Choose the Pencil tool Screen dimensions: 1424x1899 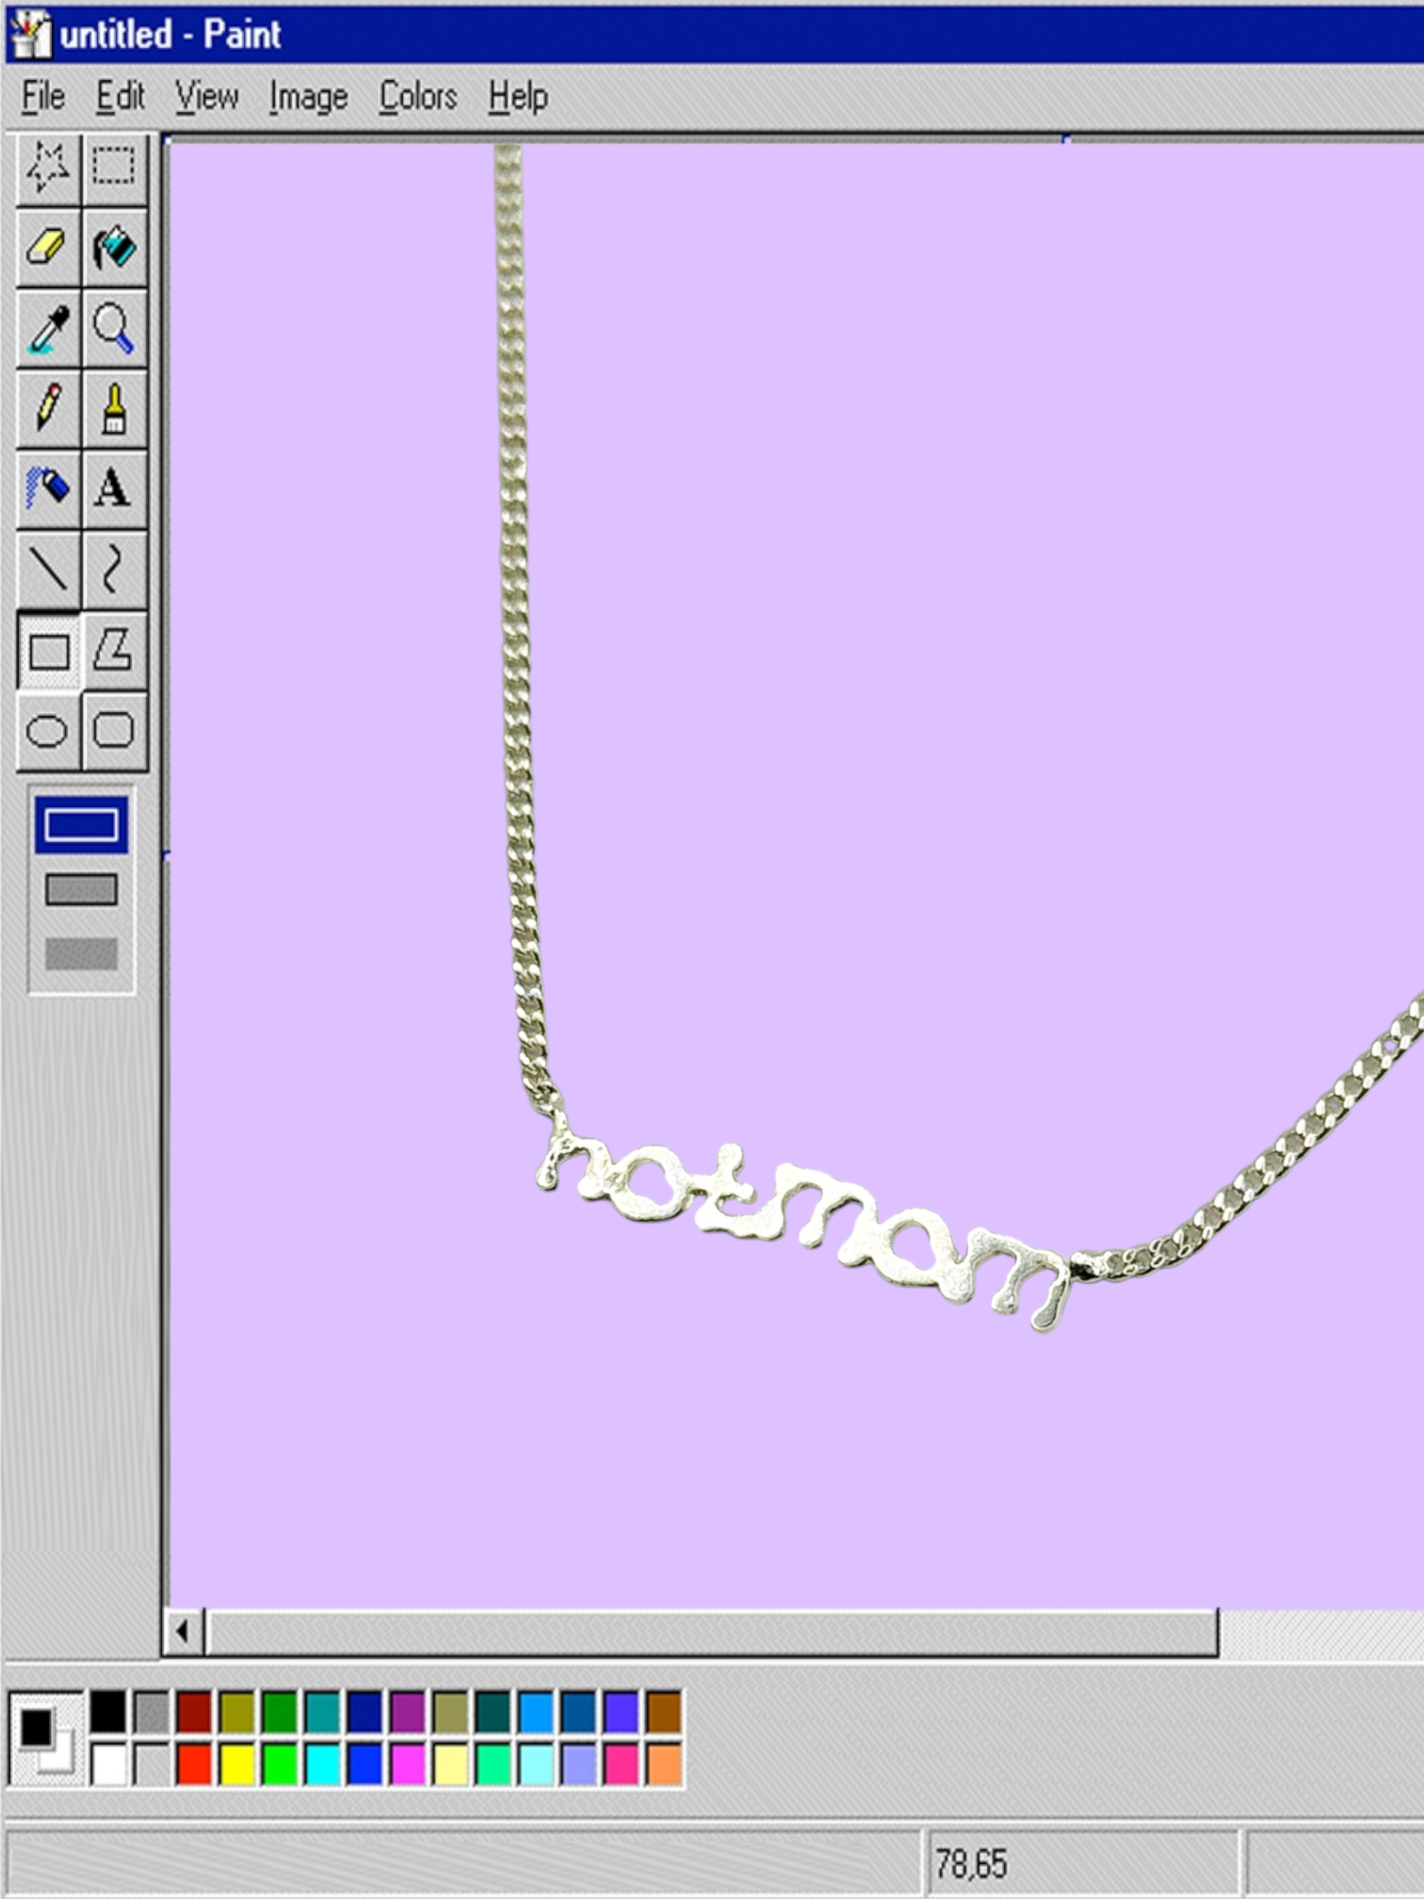pyautogui.click(x=48, y=409)
